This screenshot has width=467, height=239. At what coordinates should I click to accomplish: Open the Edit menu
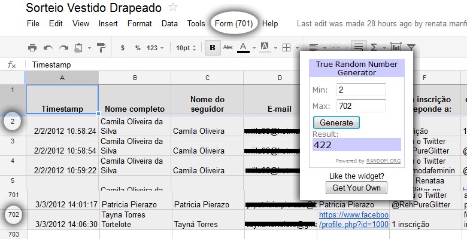pyautogui.click(x=56, y=23)
